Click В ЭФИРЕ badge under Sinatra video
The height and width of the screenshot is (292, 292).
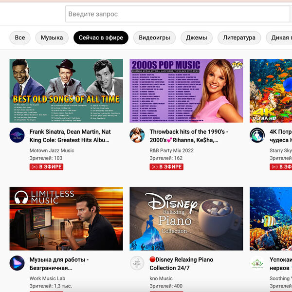(46, 167)
